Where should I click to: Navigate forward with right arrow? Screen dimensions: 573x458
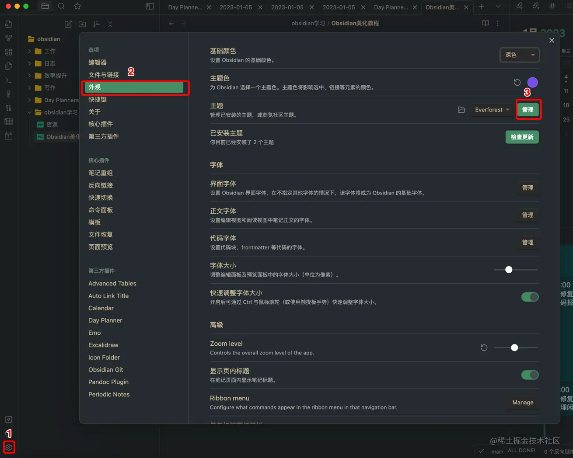click(184, 23)
